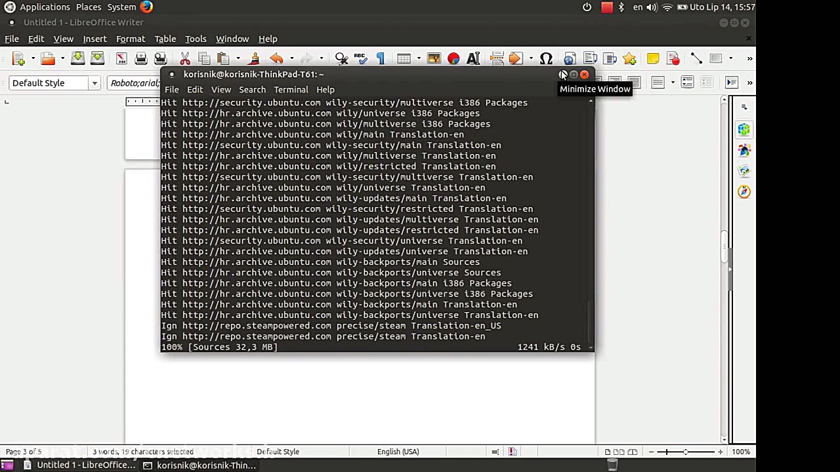Image resolution: width=840 pixels, height=472 pixels.
Task: Open the Tools menu in Writer
Action: click(196, 39)
